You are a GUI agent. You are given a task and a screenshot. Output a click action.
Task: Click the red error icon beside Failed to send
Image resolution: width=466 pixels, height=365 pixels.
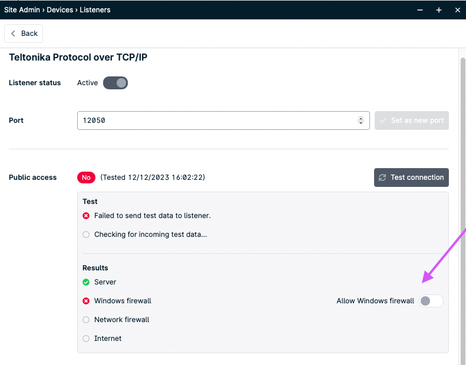coord(86,216)
